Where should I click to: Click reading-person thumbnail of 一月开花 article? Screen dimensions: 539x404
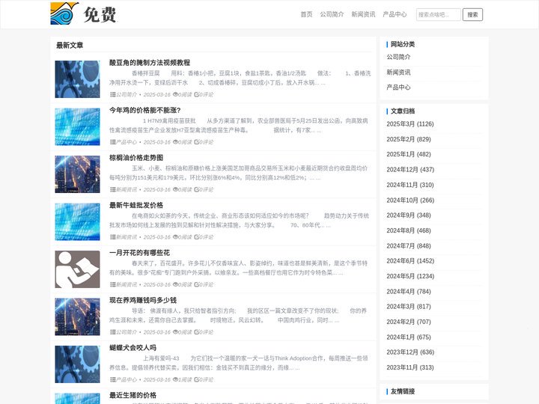(77, 269)
